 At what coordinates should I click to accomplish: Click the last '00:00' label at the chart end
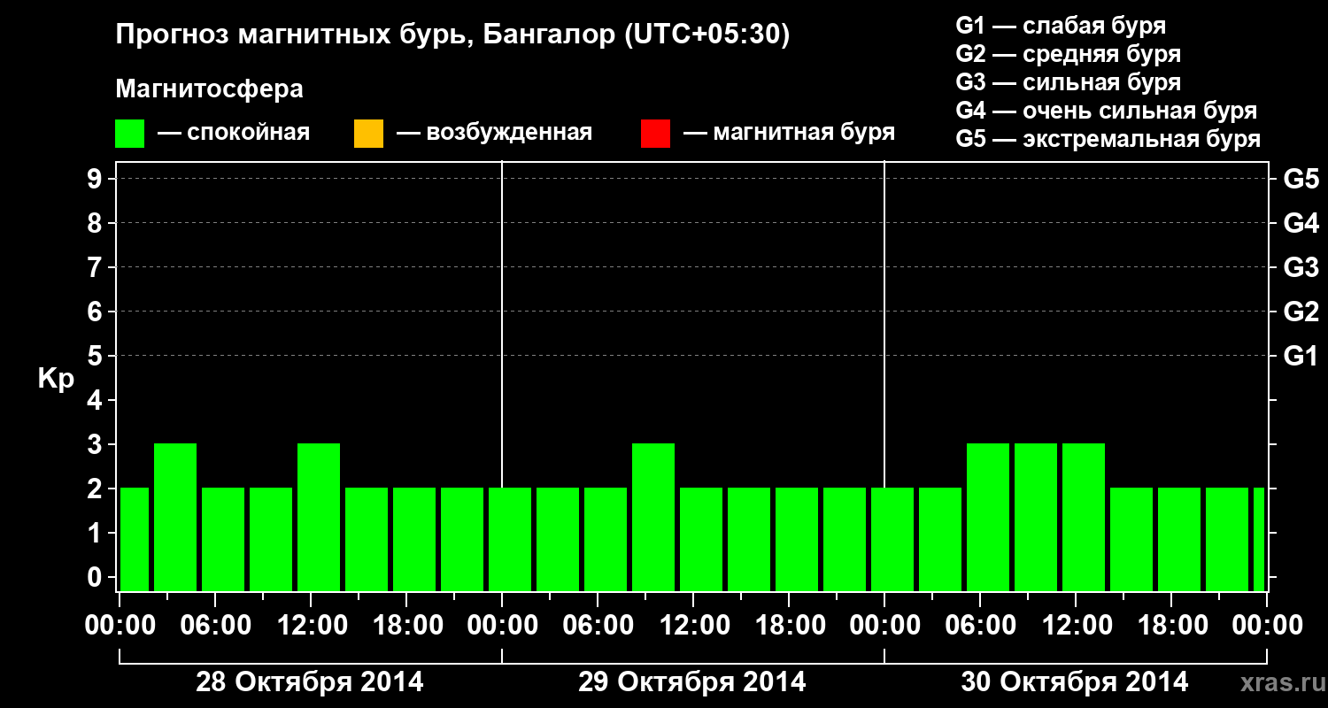coord(1267,625)
